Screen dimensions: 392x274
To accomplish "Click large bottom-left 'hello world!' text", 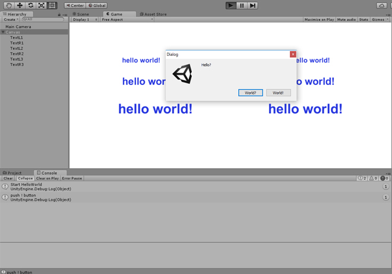I will pos(155,109).
